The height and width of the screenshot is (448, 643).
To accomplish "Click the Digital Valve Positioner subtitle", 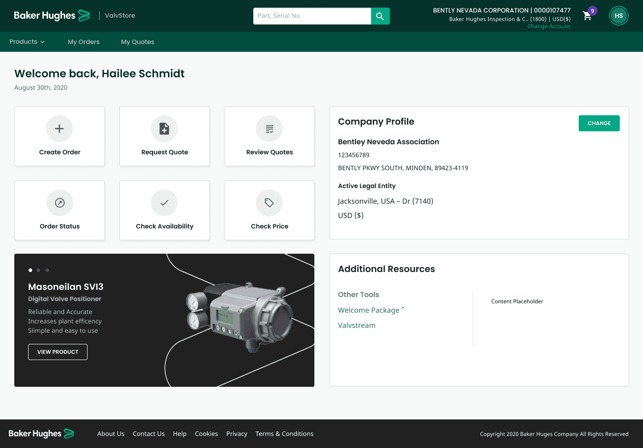I will tap(65, 299).
